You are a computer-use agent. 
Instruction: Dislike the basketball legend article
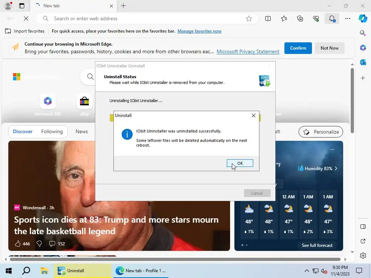click(39, 244)
